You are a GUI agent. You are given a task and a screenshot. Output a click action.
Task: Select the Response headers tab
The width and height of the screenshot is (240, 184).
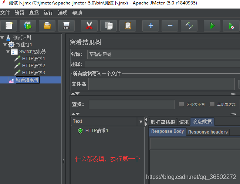point(208,132)
